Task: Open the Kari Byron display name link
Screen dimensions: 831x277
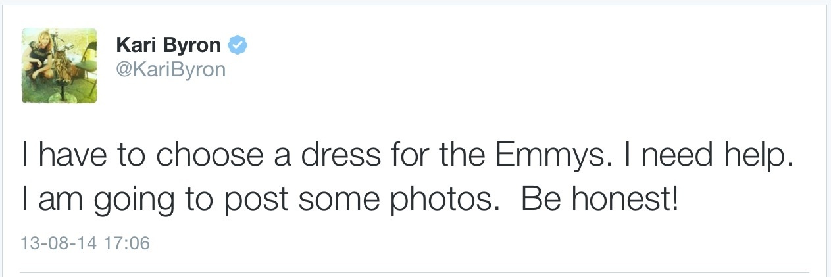Action: 169,45
